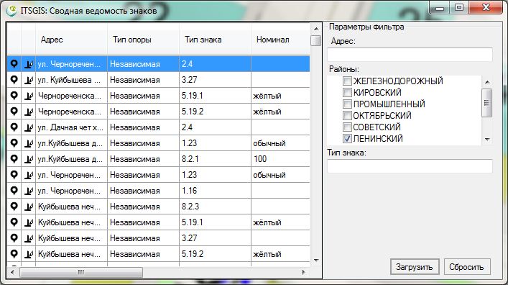This screenshot has width=508, height=285.
Task: Click sign post icon in ул.Куйбышева 1.23 обычный row
Action: (29, 143)
